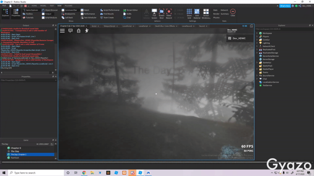Image resolution: width=314 pixels, height=176 pixels.
Task: Open the Explorer panel button
Action: [5, 13]
